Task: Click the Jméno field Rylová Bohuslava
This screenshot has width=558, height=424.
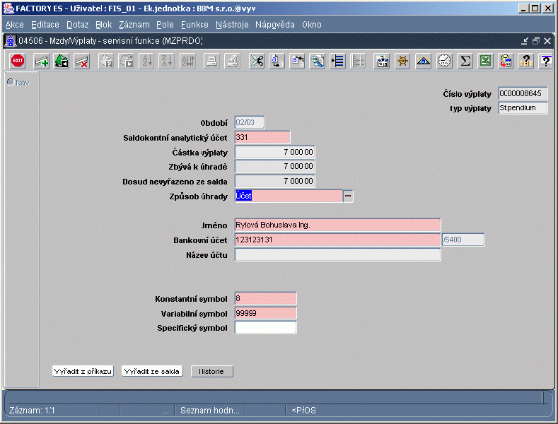Action: tap(337, 225)
